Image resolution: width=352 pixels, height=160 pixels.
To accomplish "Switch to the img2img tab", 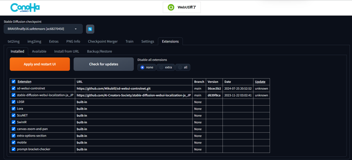I will click(x=34, y=42).
